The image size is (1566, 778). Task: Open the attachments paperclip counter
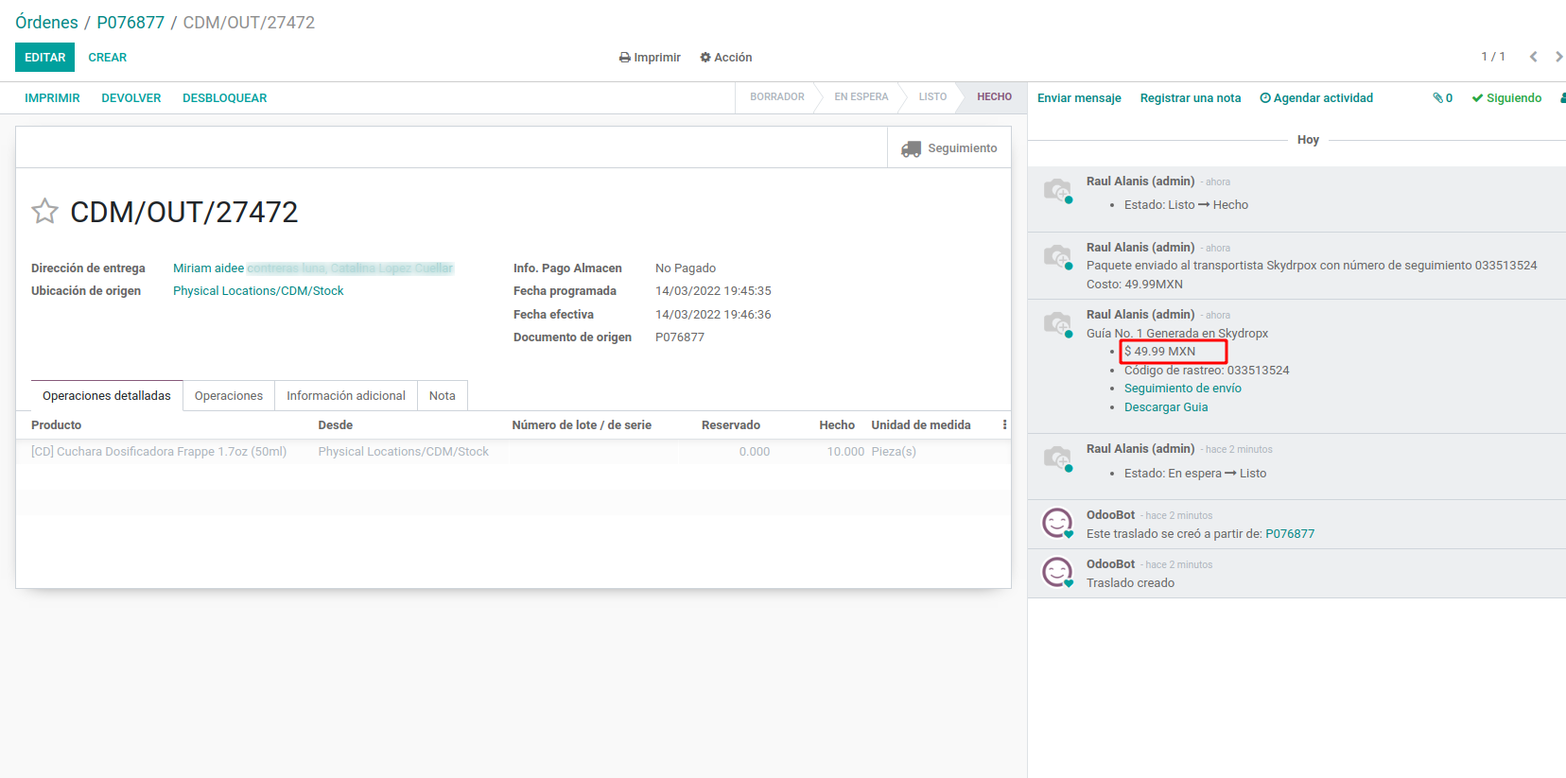click(x=1442, y=98)
